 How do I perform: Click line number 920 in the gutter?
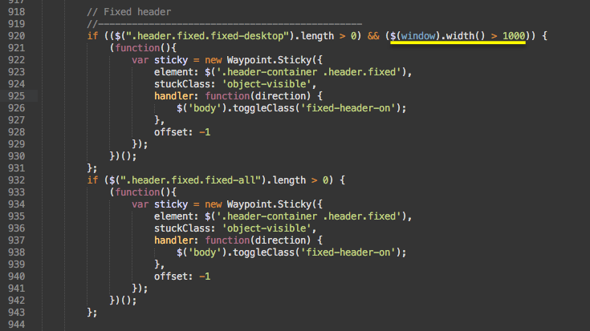(x=14, y=37)
